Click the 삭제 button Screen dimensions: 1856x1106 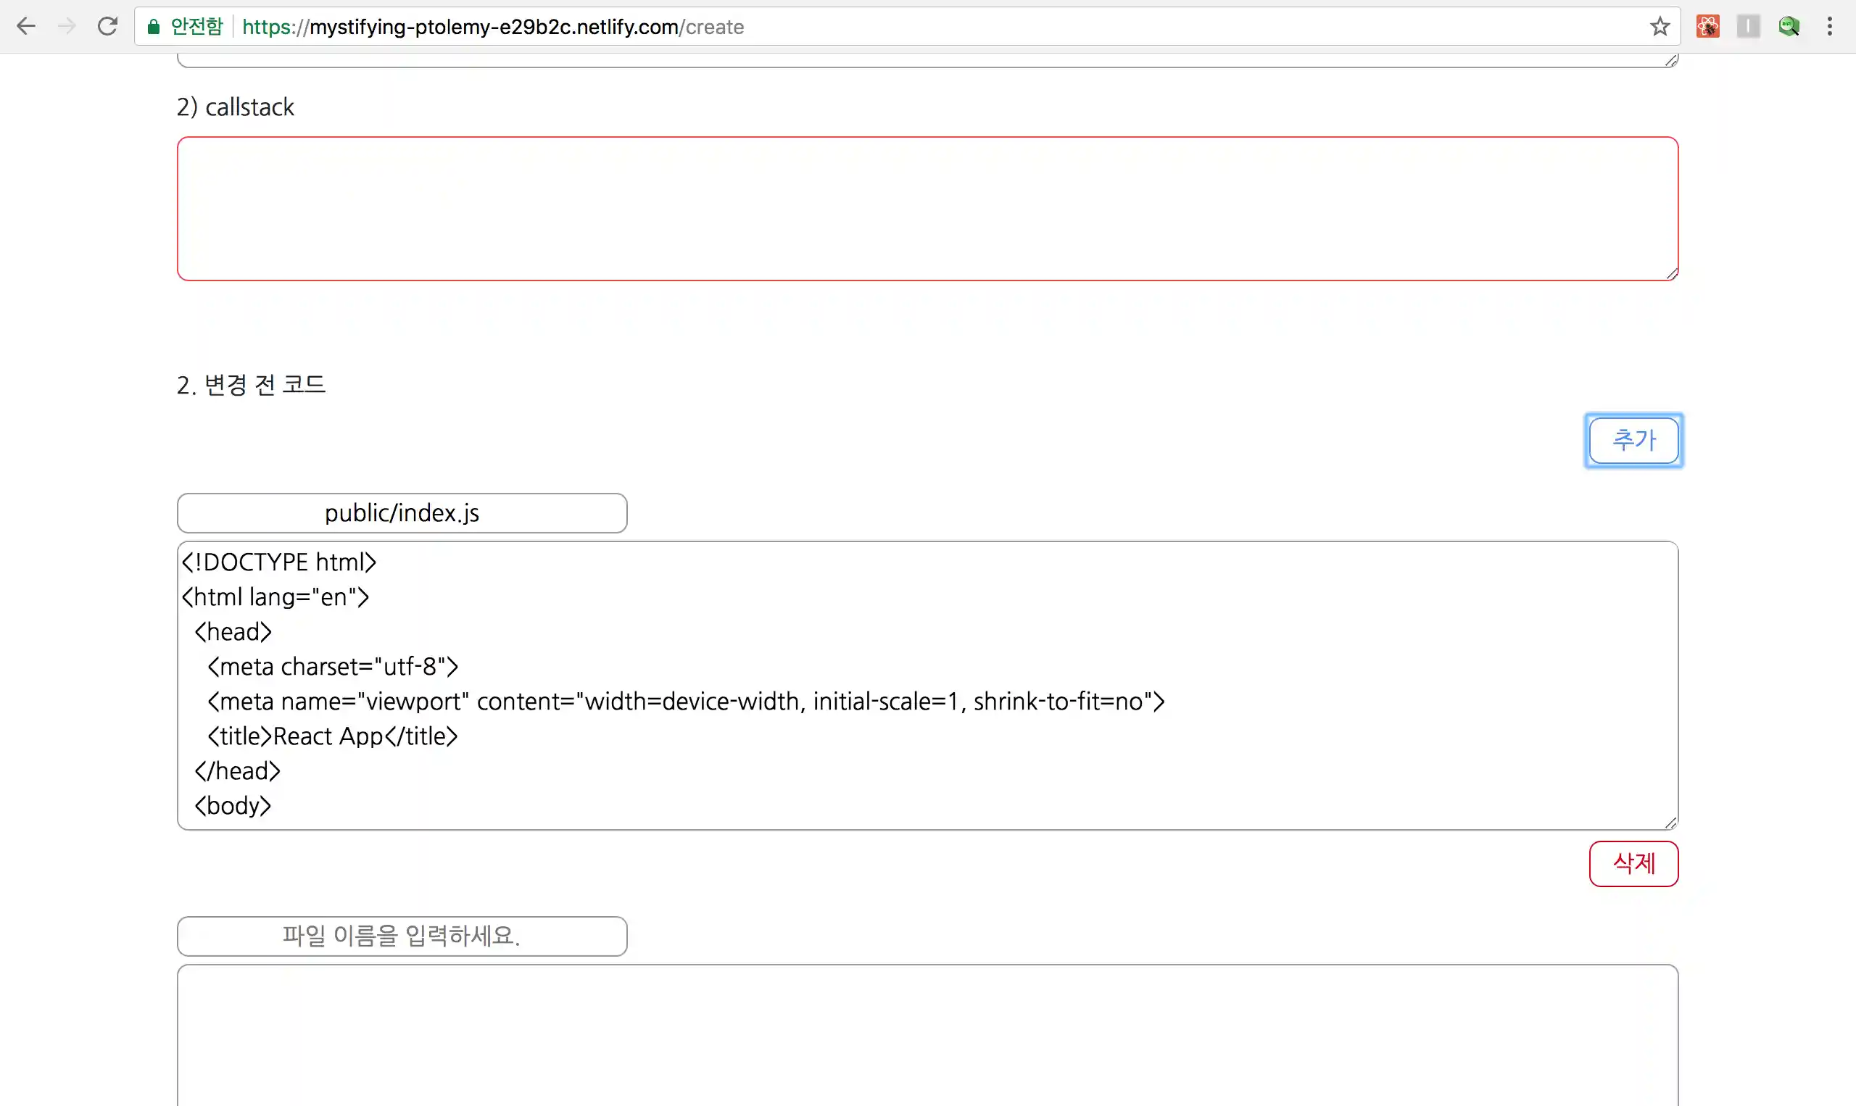point(1633,864)
